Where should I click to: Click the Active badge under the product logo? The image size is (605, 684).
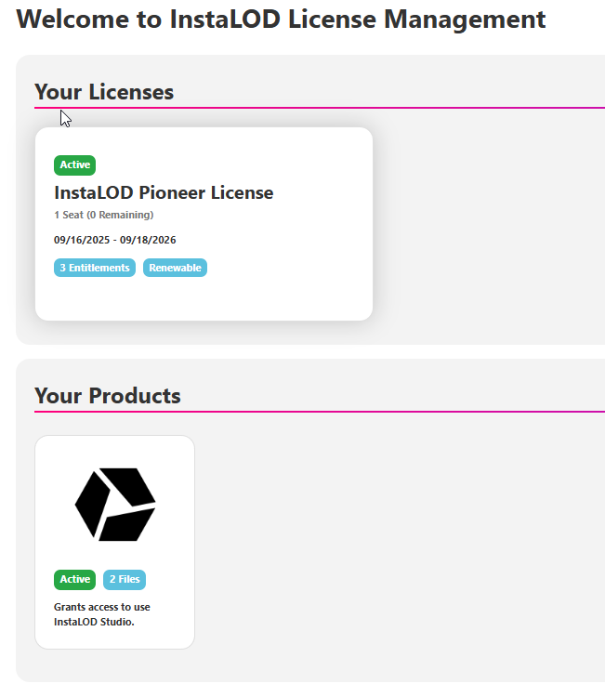coord(74,580)
